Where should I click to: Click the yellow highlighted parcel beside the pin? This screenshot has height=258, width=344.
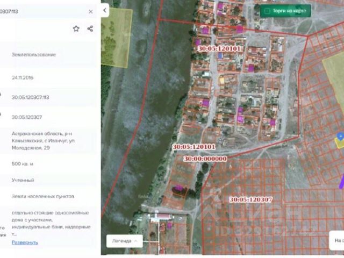click(x=339, y=144)
